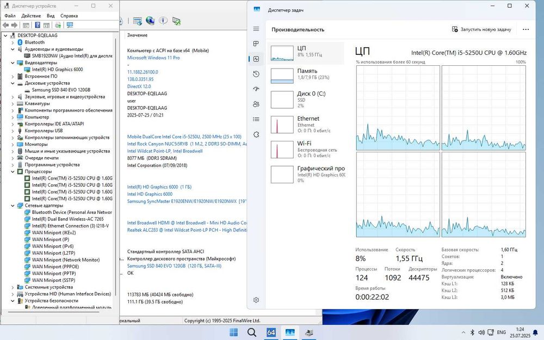Click Microsoft Windows 11 Pro link in AIDA64
The width and height of the screenshot is (544, 340).
point(153,58)
